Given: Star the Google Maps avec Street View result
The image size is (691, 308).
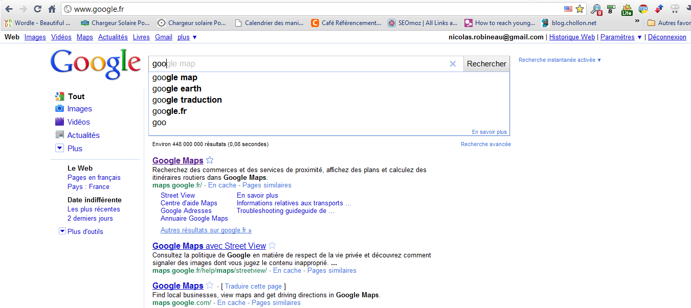Looking at the screenshot, I should click(x=273, y=246).
